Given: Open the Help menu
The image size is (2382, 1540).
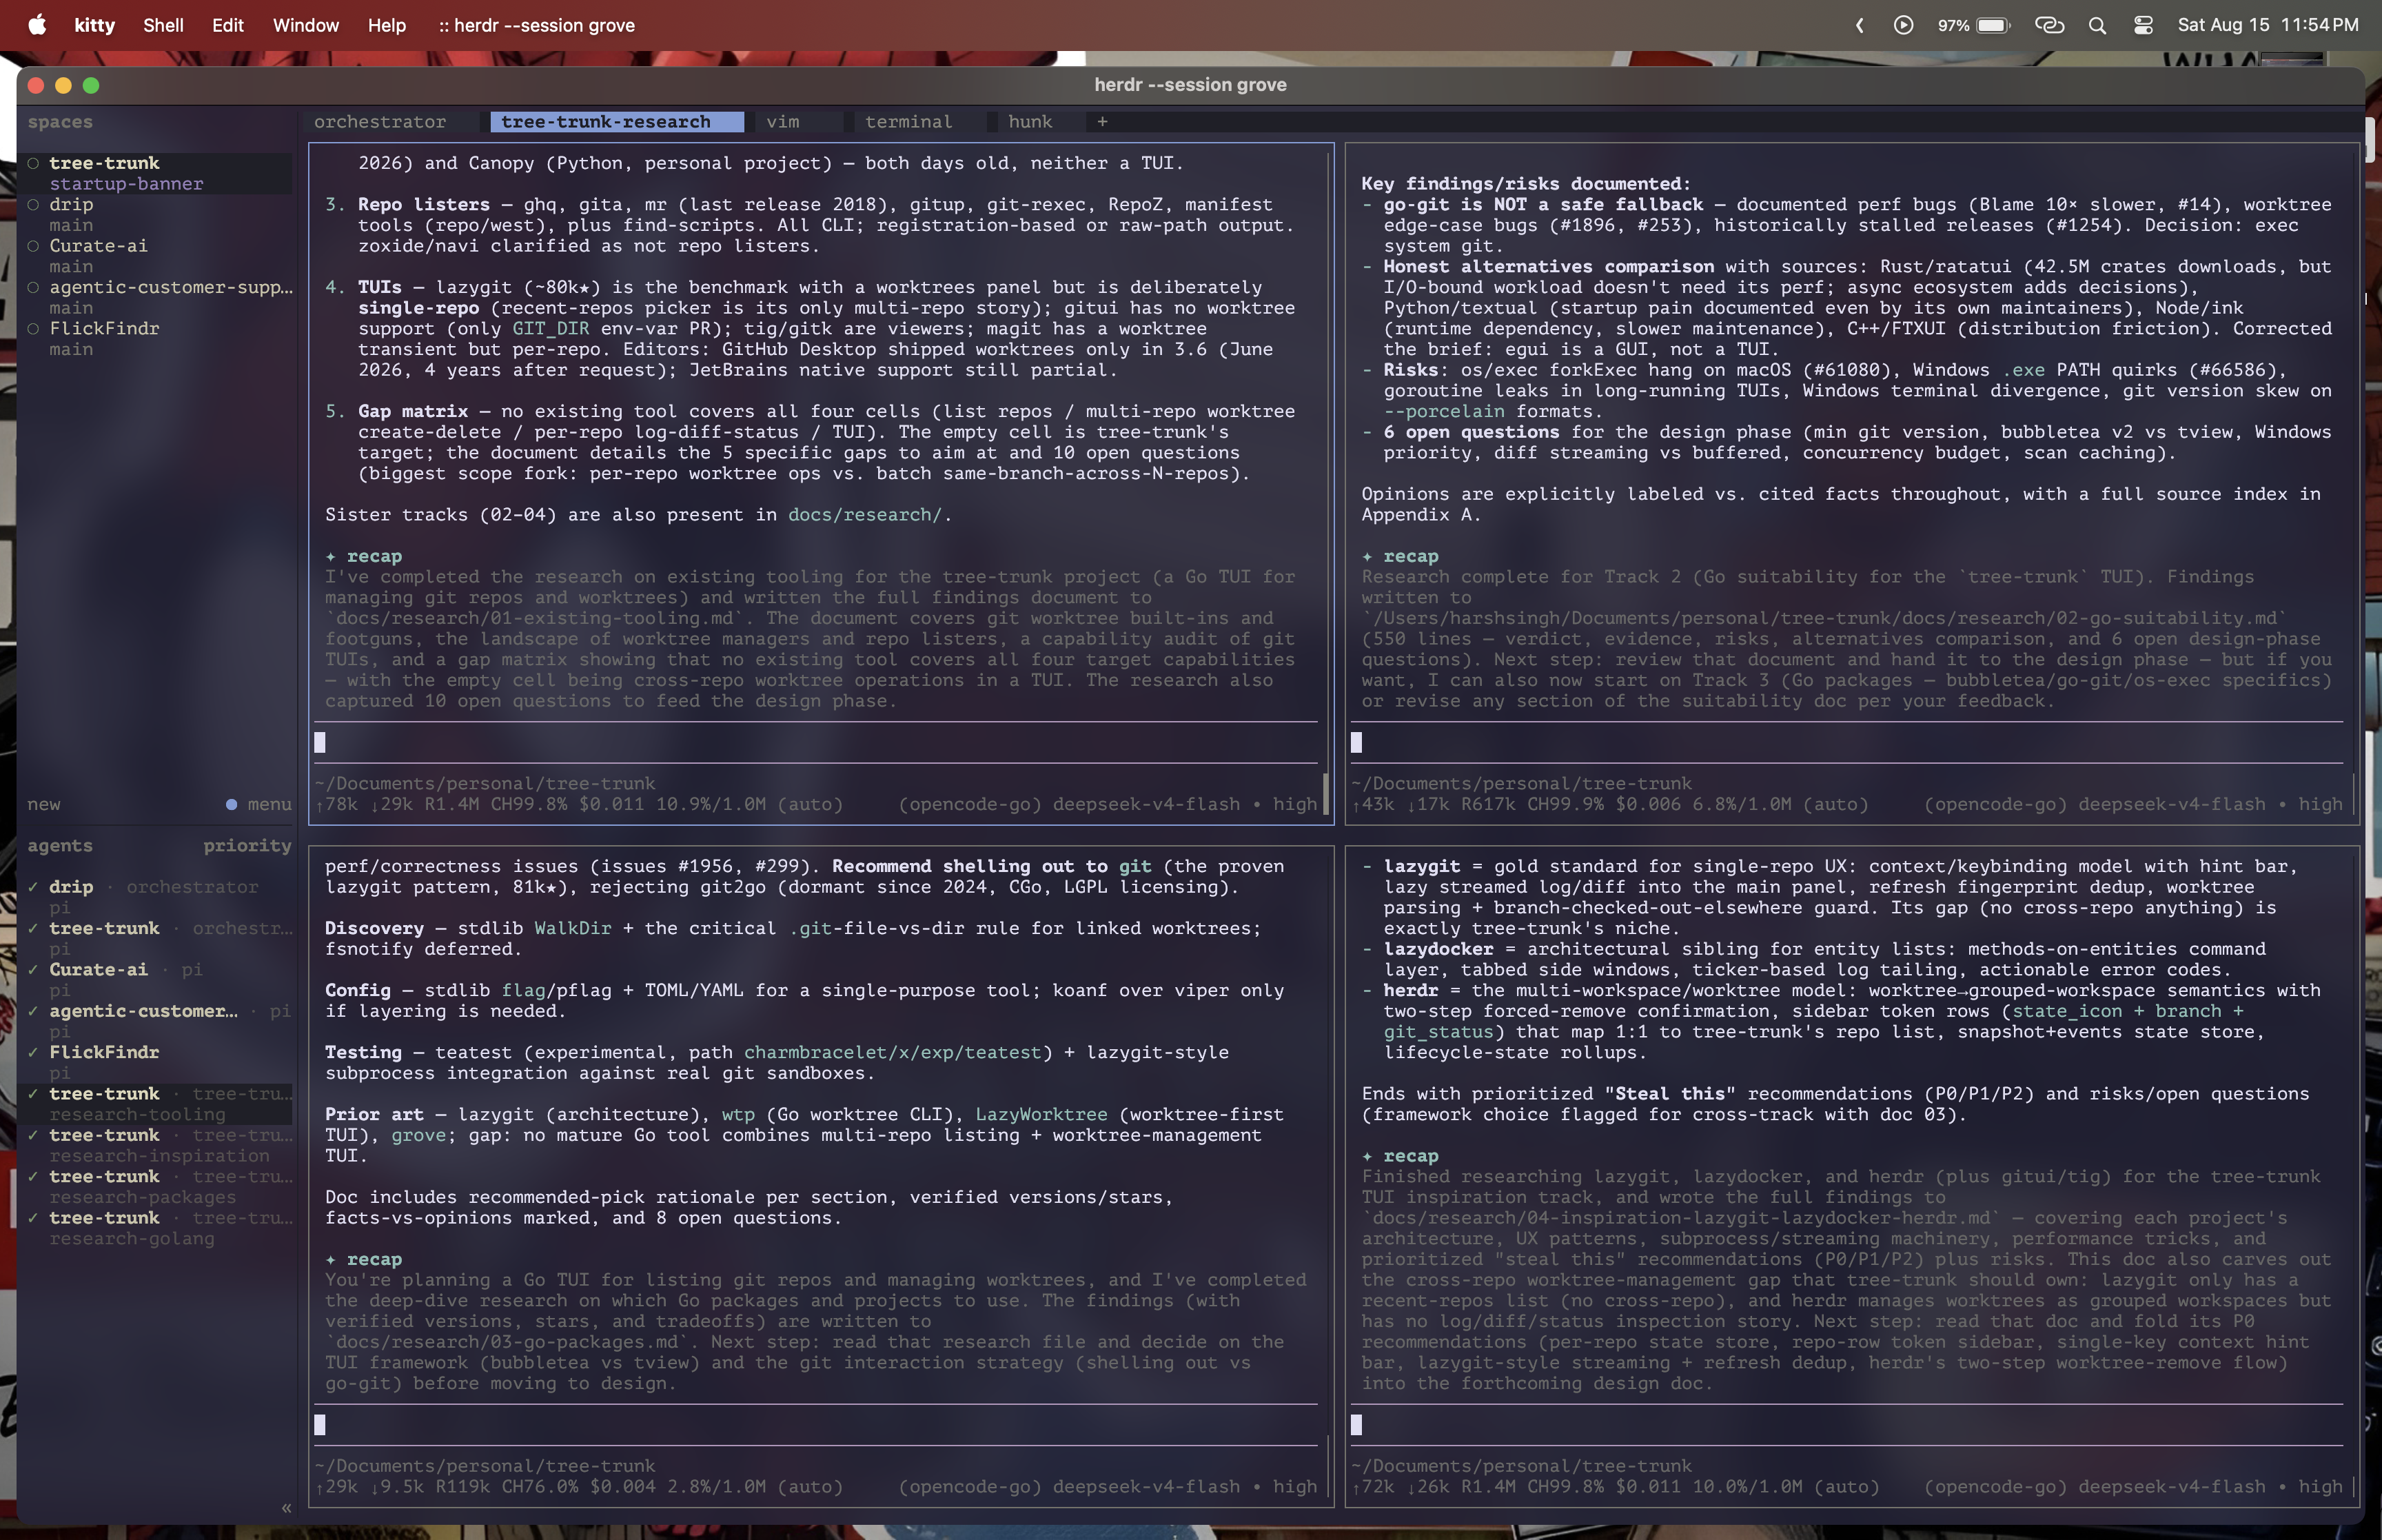Looking at the screenshot, I should (x=387, y=25).
